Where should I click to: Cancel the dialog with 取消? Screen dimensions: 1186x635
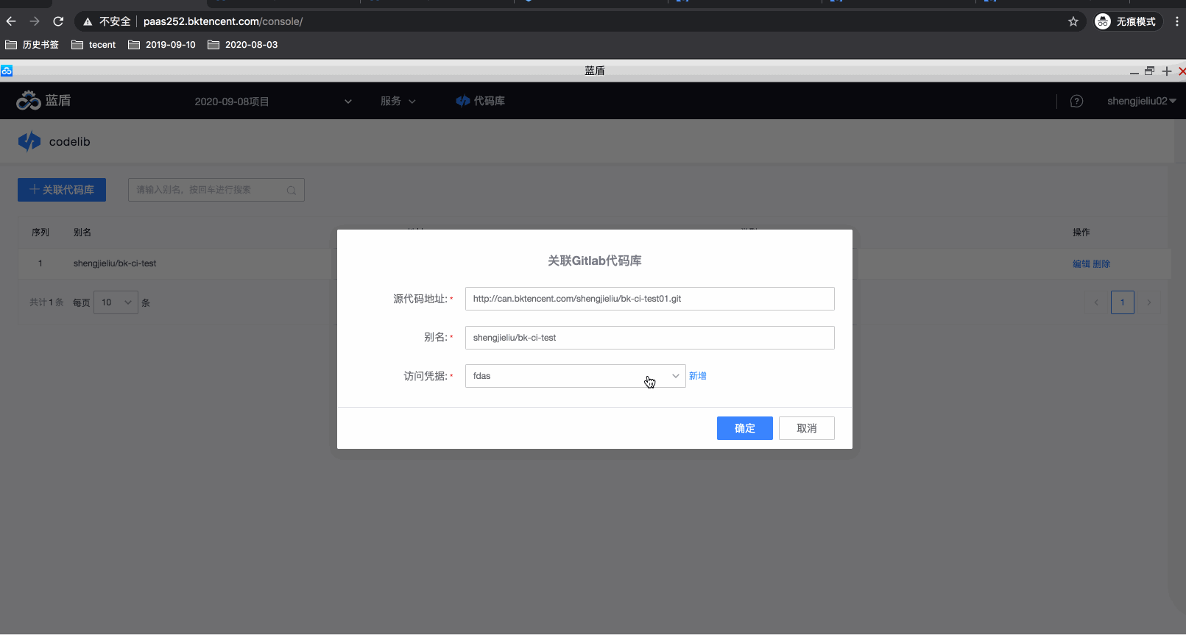tap(807, 428)
